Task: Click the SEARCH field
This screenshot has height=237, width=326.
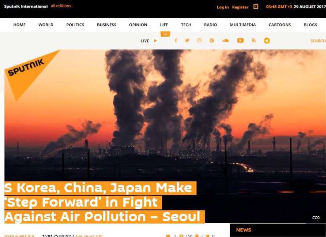Action: [318, 41]
